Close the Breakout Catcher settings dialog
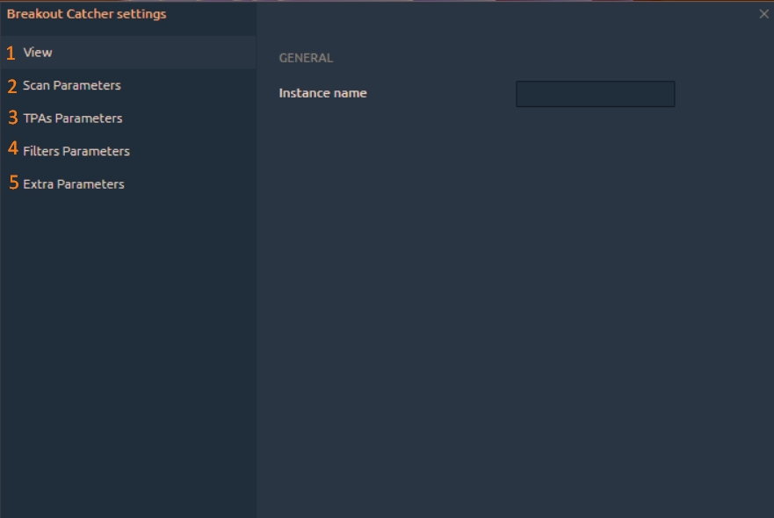The height and width of the screenshot is (518, 774). (763, 14)
